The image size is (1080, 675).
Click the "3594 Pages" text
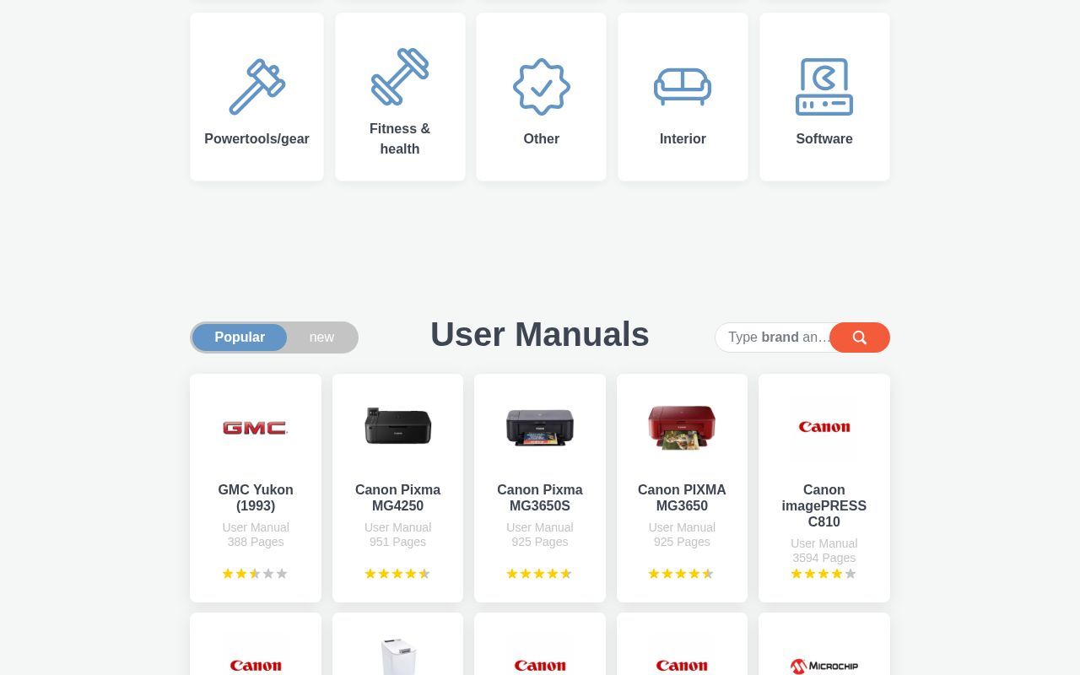pos(824,558)
